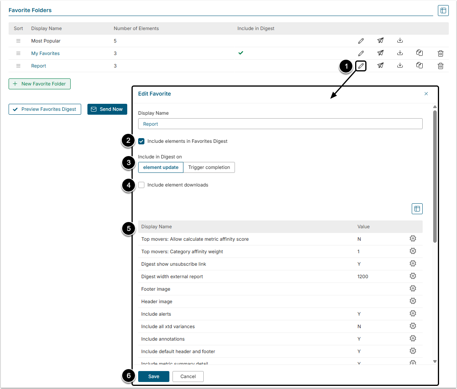Edit the Most Popular folder with pencil icon
Screen dimensions: 457x389
pos(361,41)
